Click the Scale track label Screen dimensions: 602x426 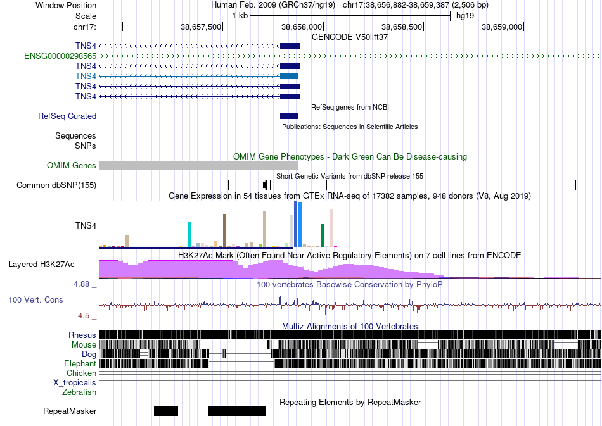click(86, 16)
